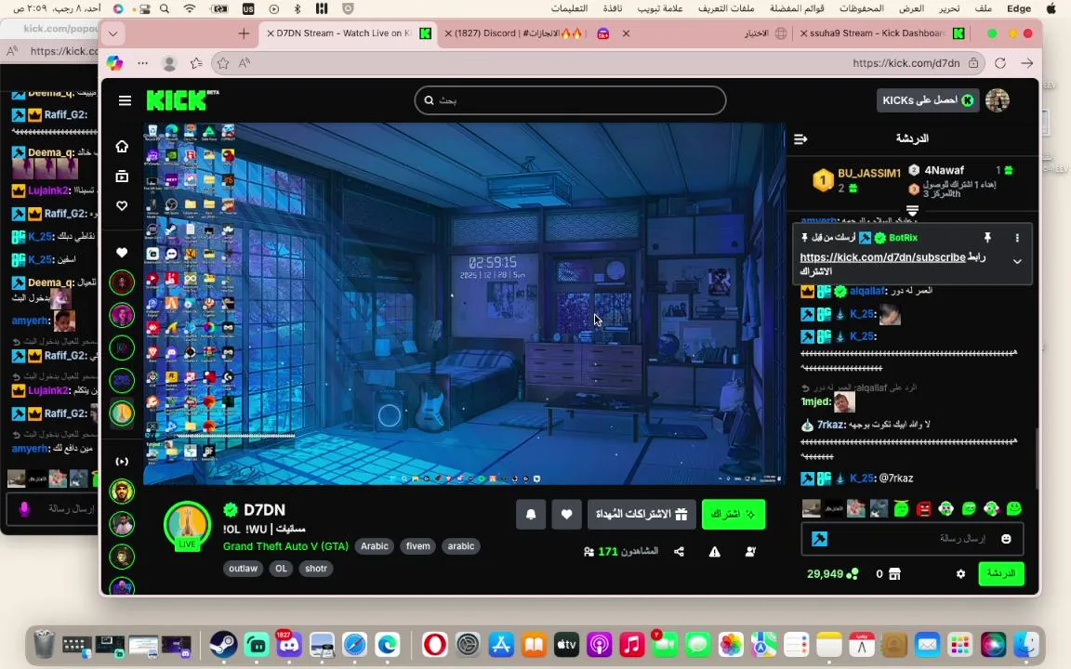Expand sidebar live channels toggle
This screenshot has width=1071, height=669.
pos(122,462)
